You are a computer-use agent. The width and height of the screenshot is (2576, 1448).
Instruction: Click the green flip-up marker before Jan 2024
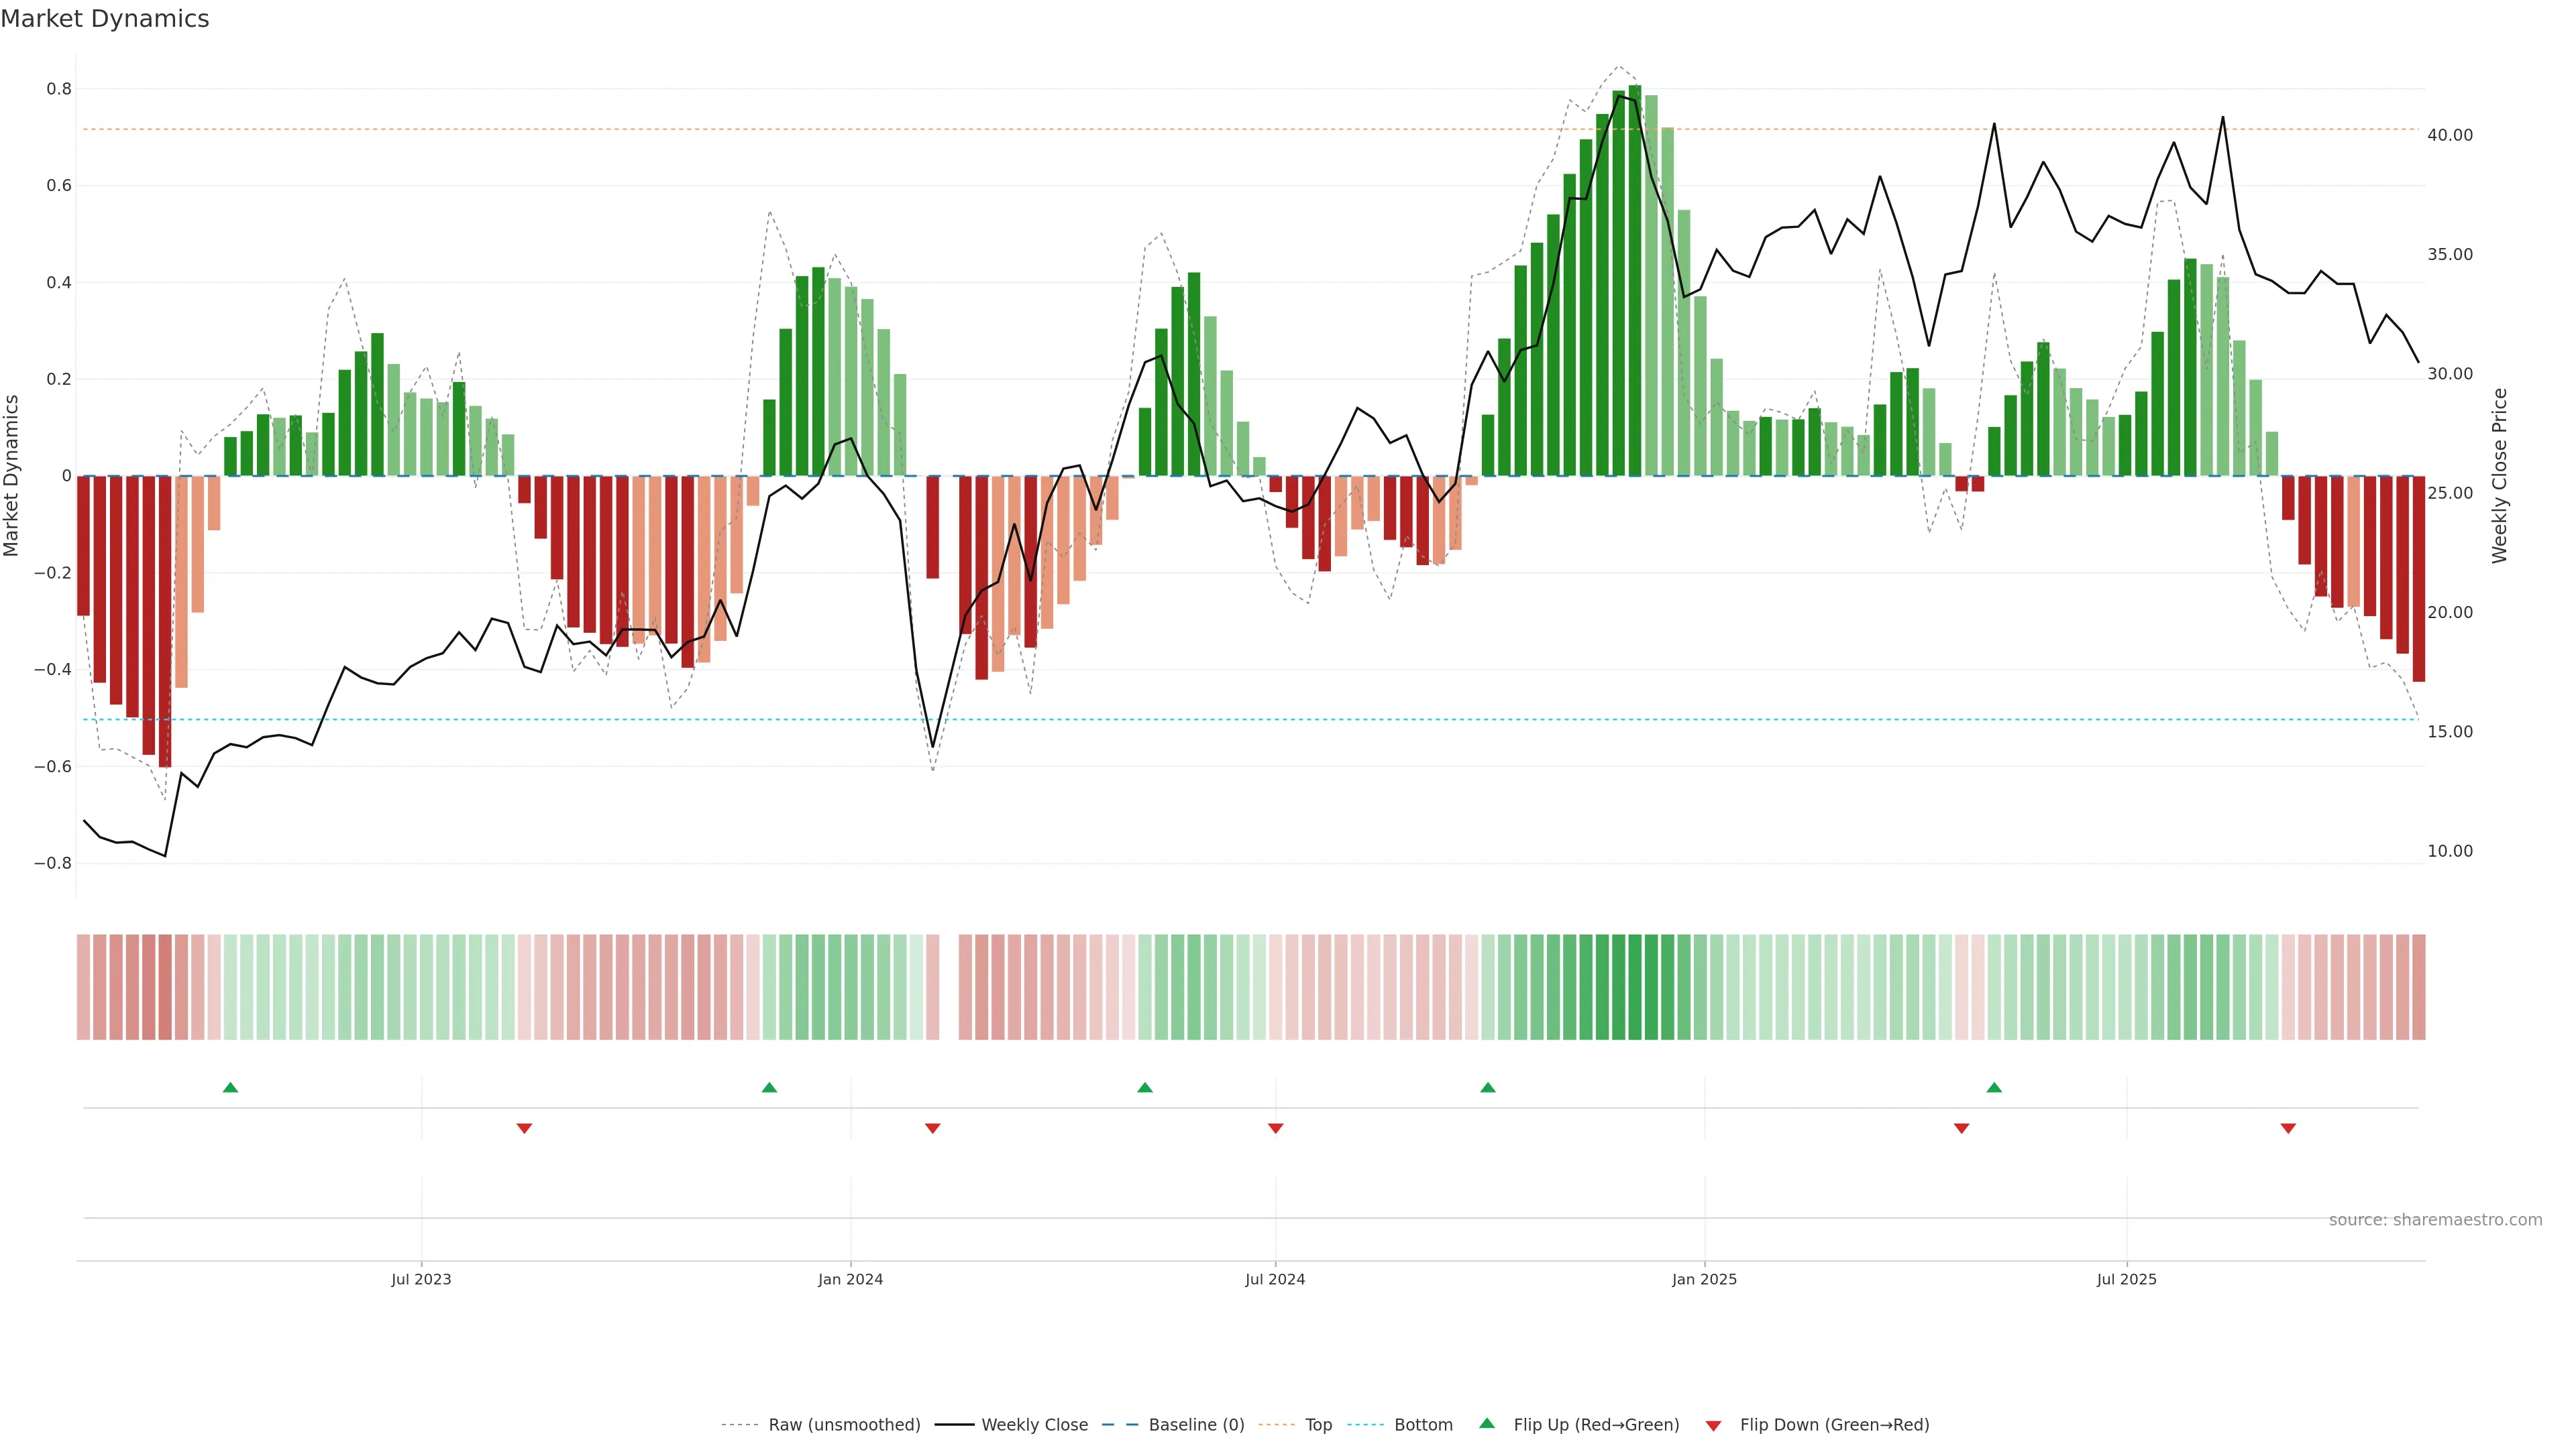coord(769,1087)
